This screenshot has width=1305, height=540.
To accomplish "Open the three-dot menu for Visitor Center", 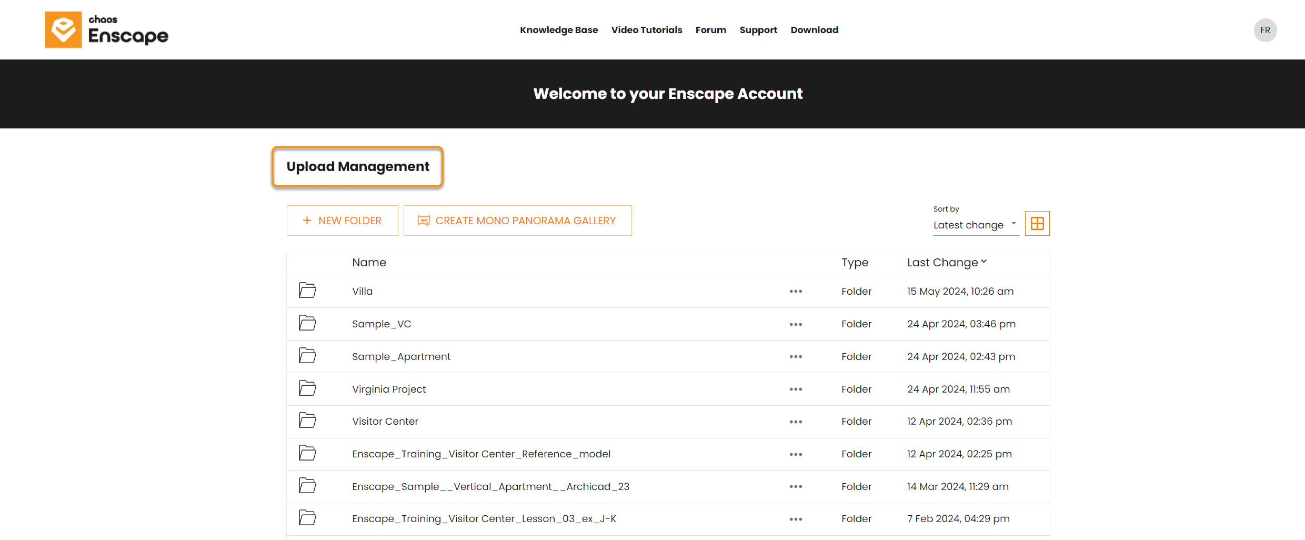I will (796, 422).
